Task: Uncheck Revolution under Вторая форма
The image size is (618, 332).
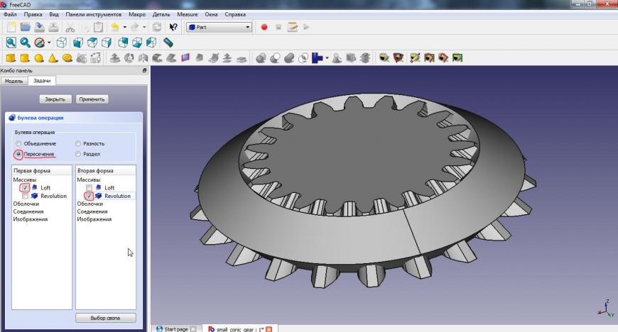Action: coord(89,196)
